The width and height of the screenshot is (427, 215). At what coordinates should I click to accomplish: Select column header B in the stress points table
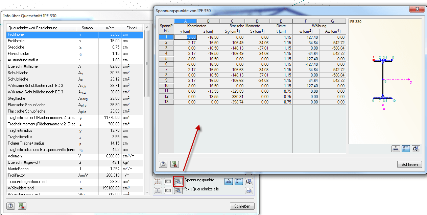coord(208,21)
